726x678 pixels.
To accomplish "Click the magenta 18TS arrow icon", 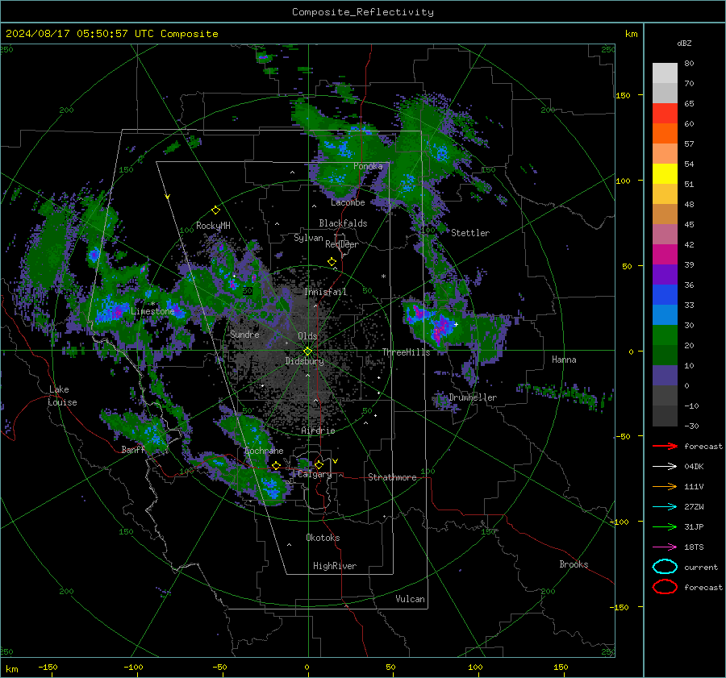I will click(x=665, y=547).
